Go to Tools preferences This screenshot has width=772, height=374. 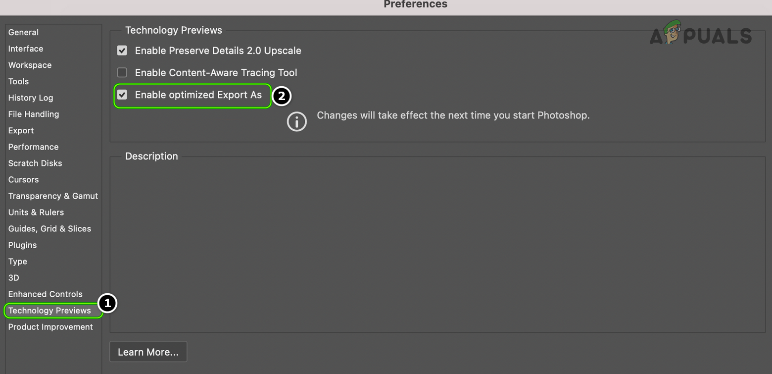pos(18,81)
